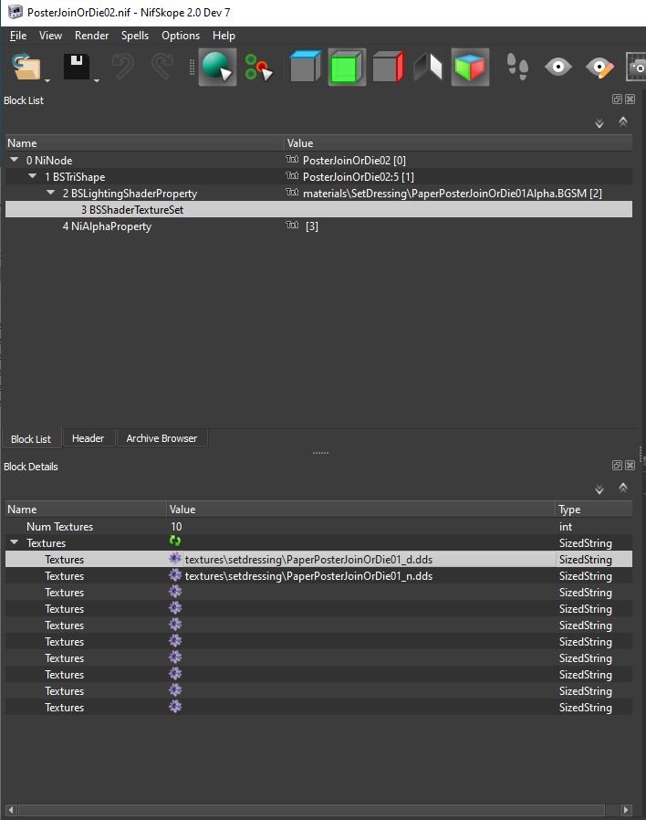Open the Spells menu
646x820 pixels.
[135, 36]
